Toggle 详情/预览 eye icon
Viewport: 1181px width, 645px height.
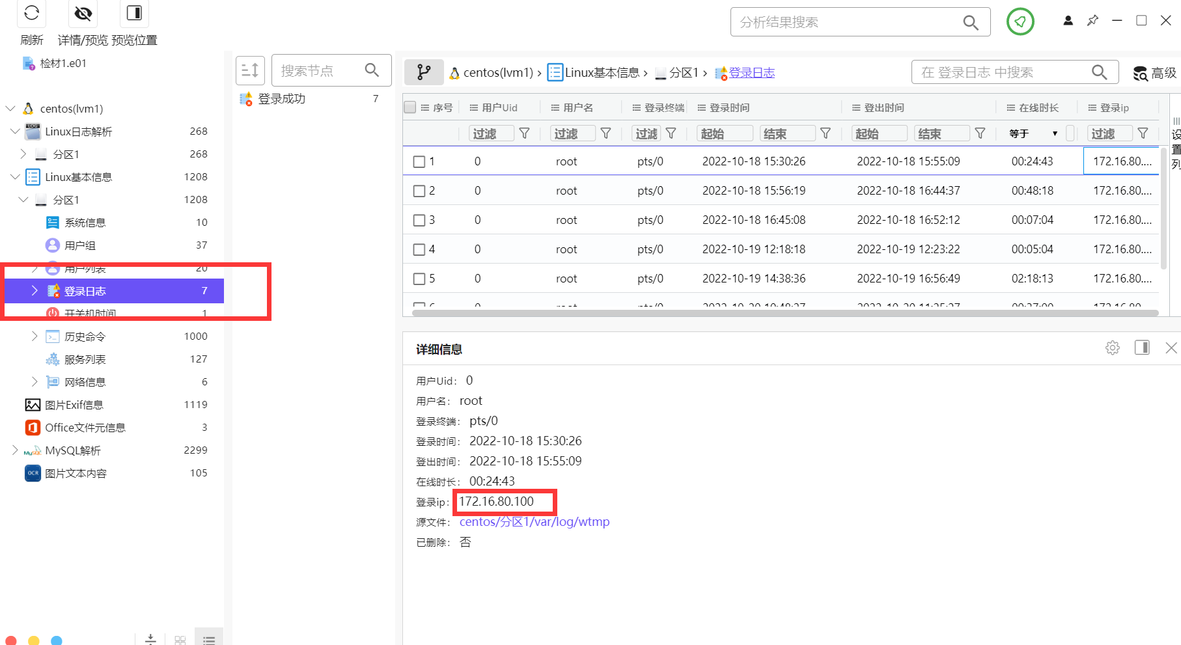click(x=83, y=12)
